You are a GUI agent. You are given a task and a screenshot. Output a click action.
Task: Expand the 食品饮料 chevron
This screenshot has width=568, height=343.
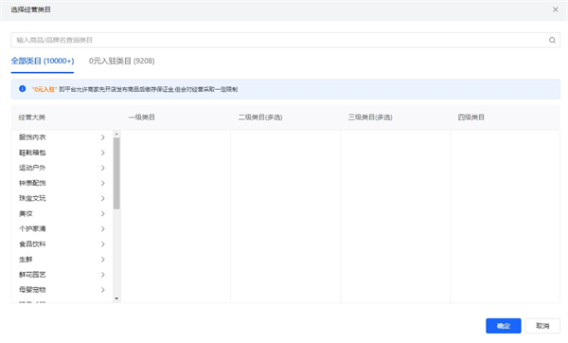coord(103,244)
